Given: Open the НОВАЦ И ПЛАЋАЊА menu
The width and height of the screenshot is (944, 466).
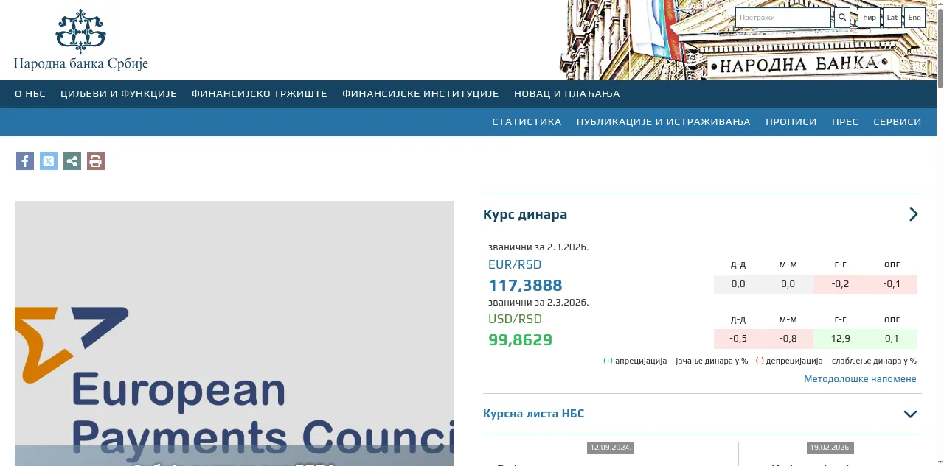Looking at the screenshot, I should pyautogui.click(x=567, y=94).
